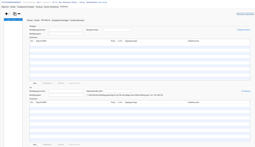Sort Zolllager table by Artikelnummer column
Viewport: 255px width, 147px height.
218,41
